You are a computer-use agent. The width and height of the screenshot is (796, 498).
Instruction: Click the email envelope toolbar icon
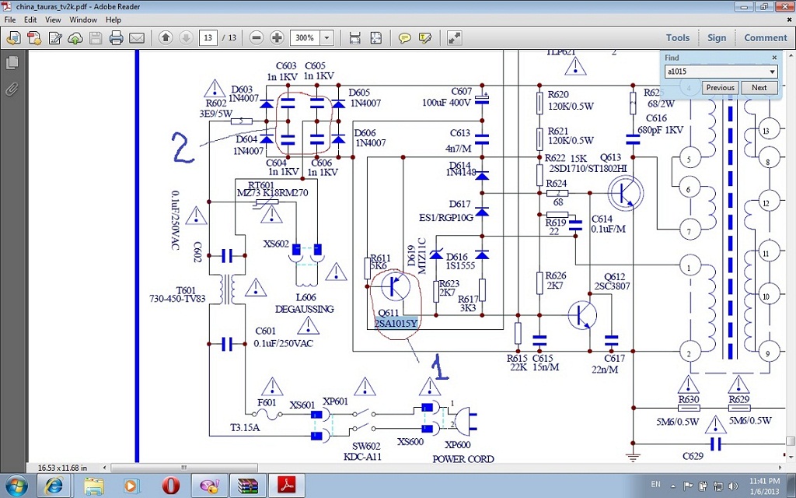(137, 37)
